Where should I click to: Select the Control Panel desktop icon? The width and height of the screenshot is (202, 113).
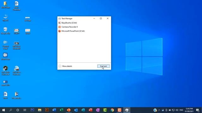coord(5,45)
